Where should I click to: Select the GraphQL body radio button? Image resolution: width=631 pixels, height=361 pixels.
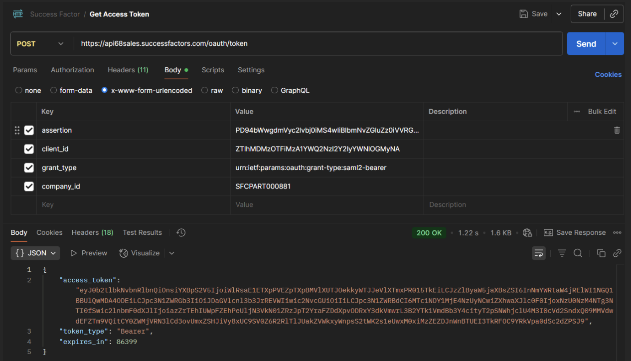pos(275,90)
